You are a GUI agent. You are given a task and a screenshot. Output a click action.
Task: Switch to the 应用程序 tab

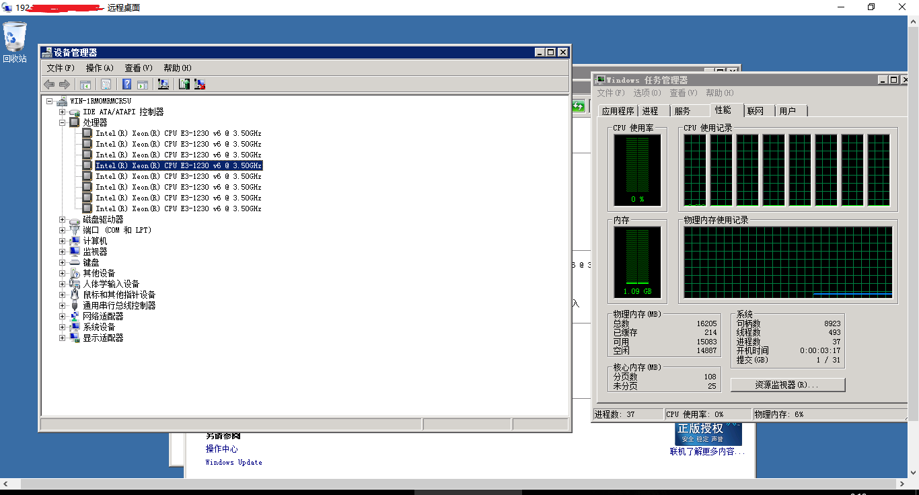tap(618, 111)
